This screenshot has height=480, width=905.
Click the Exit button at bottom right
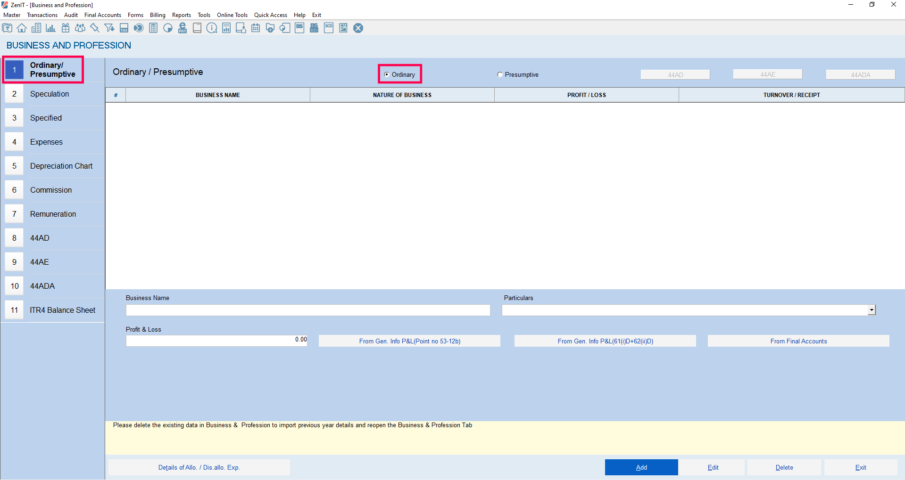pyautogui.click(x=861, y=467)
